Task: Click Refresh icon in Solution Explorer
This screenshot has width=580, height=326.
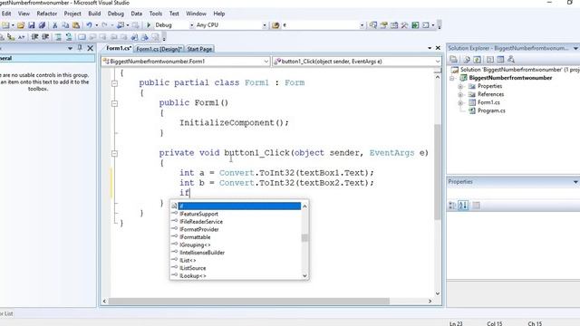Action: click(x=477, y=59)
